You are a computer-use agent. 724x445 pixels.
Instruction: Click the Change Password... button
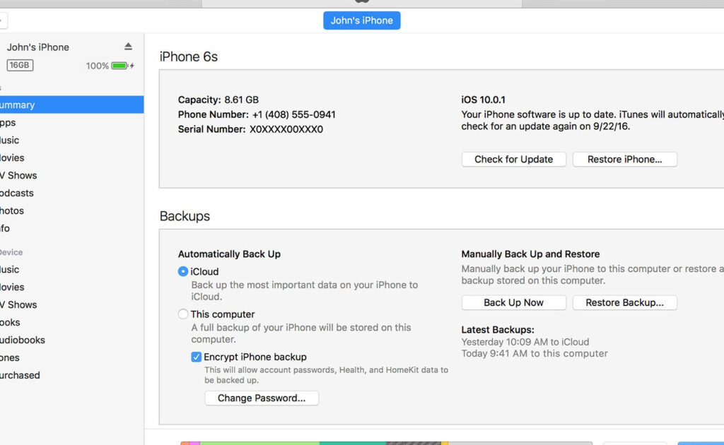tap(262, 398)
